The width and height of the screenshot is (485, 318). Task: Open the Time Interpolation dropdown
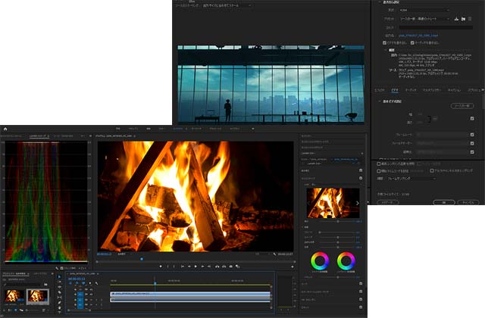pyautogui.click(x=411, y=179)
